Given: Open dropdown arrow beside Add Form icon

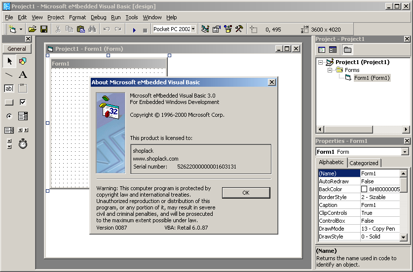Looking at the screenshot, I should click(x=21, y=29).
